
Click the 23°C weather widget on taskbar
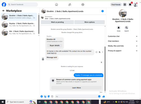(107, 102)
